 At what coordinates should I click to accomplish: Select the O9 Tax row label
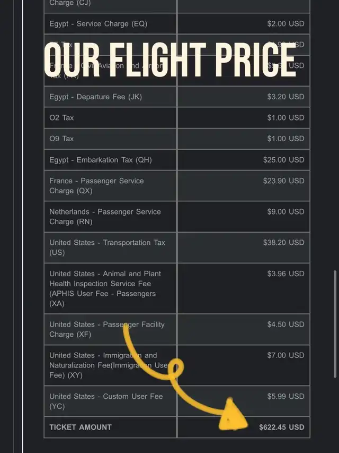click(x=61, y=139)
